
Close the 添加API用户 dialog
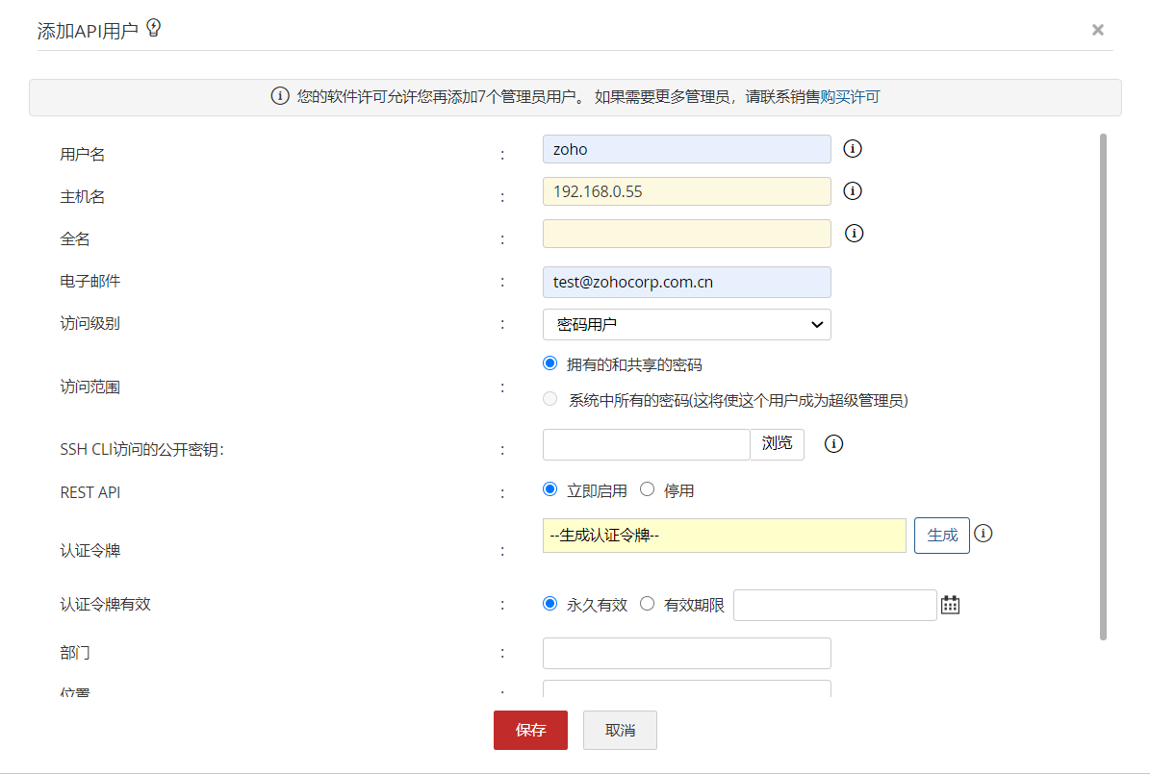[x=1097, y=30]
